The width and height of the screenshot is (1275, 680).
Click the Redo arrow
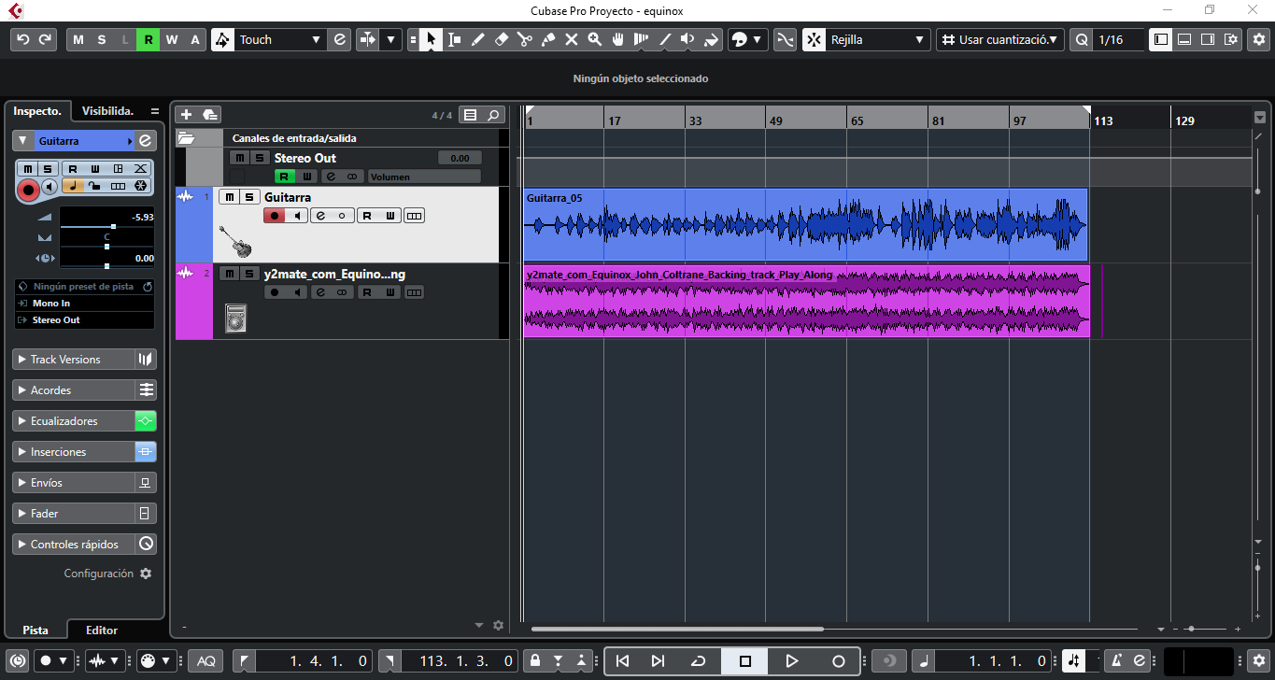46,39
